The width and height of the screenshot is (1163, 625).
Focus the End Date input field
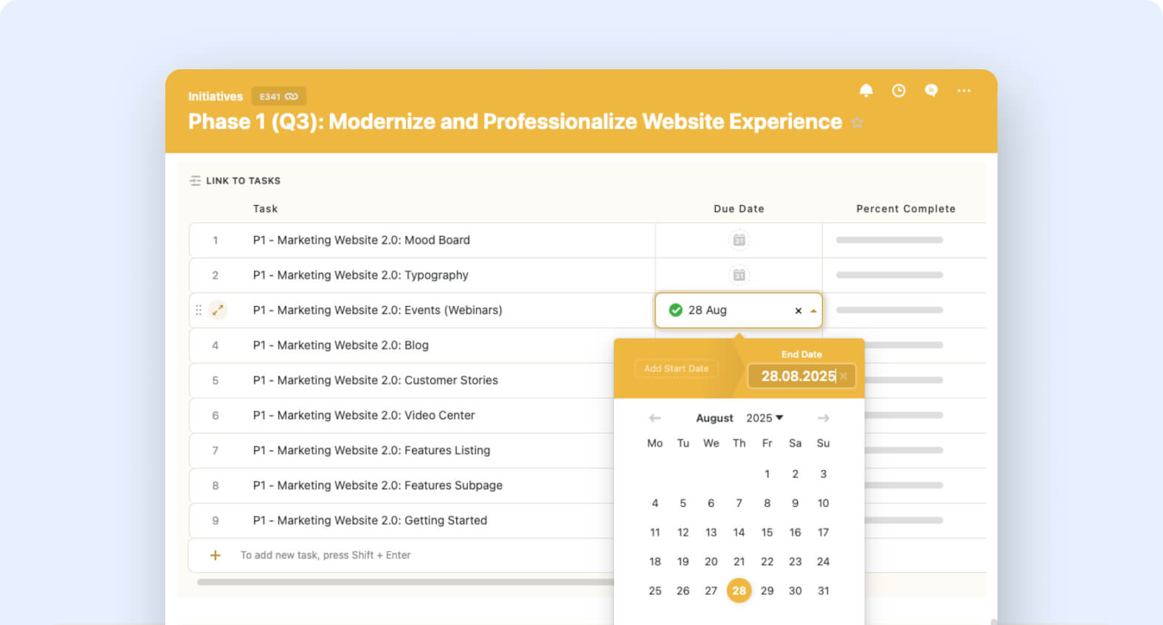tap(801, 376)
